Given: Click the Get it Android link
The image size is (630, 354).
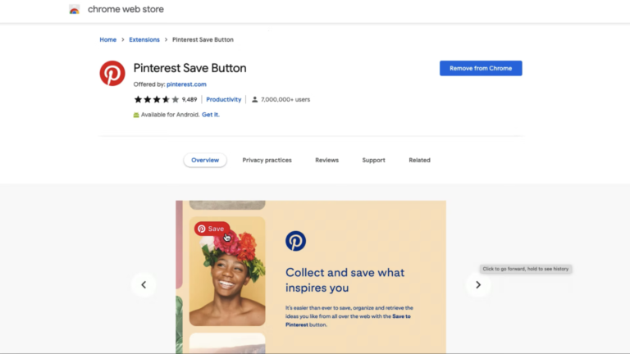Looking at the screenshot, I should [x=211, y=115].
